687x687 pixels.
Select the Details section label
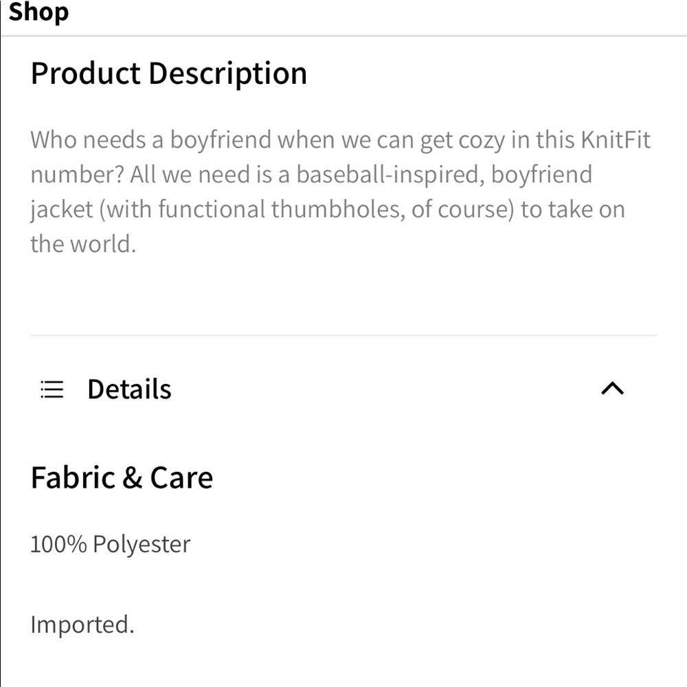tap(128, 389)
